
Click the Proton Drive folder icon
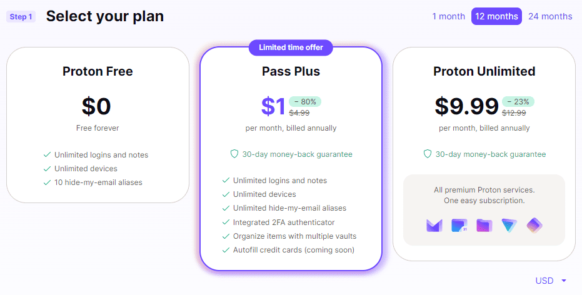(x=484, y=225)
